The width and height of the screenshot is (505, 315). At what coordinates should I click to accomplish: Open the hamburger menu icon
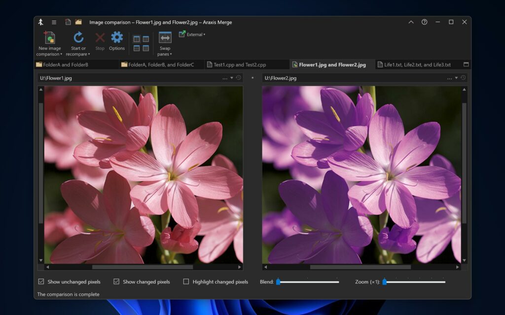pyautogui.click(x=54, y=22)
